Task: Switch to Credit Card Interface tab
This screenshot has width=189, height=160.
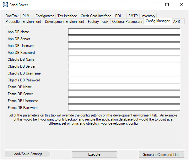Action: [96, 16]
